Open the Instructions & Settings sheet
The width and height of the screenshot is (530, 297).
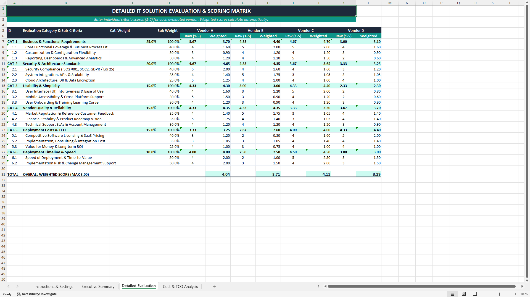point(54,287)
